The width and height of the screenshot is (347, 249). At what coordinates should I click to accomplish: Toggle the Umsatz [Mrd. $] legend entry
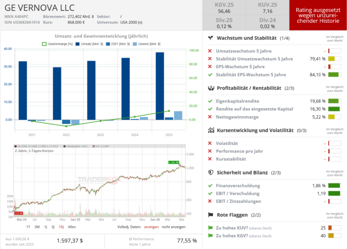[89, 44]
